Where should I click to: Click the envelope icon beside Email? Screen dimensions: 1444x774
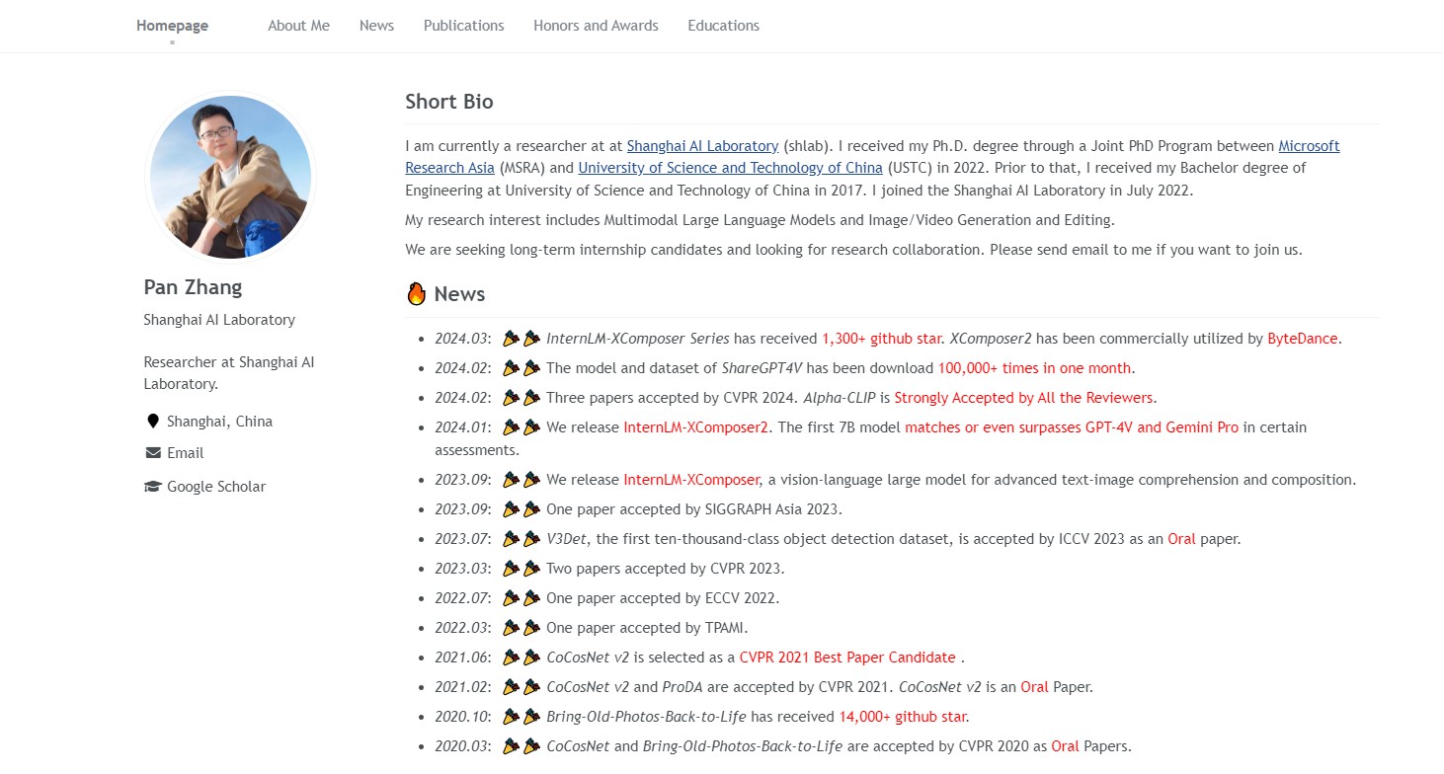153,453
